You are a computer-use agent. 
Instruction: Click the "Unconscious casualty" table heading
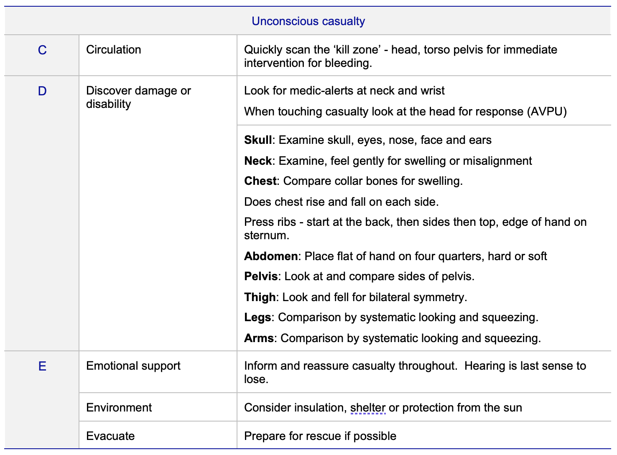coord(308,21)
